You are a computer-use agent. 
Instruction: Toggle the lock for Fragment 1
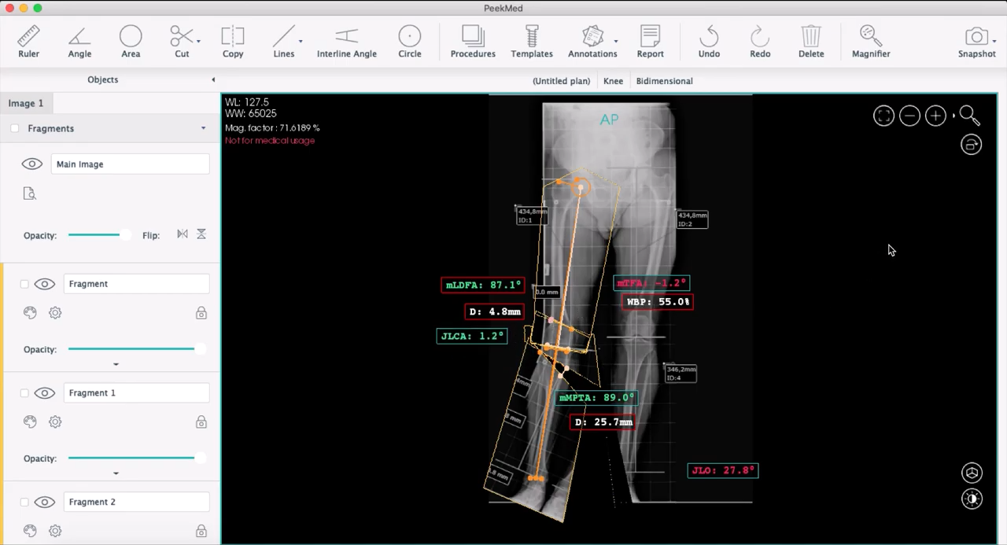pos(201,422)
